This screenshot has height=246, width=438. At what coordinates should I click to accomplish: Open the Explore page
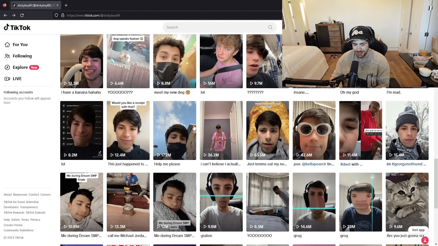(x=21, y=67)
